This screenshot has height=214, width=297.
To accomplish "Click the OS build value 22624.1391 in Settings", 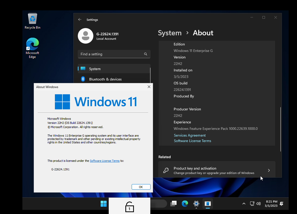I will point(182,90).
